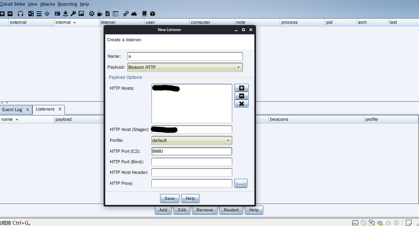Sort sessions by the process column
419x226 pixels.
pos(302,22)
